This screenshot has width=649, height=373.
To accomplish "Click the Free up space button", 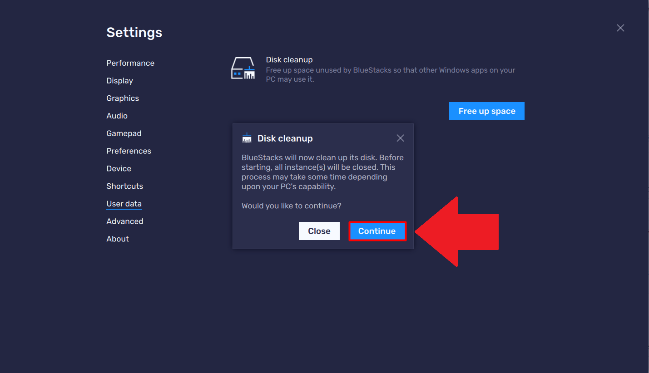I will click(x=487, y=111).
